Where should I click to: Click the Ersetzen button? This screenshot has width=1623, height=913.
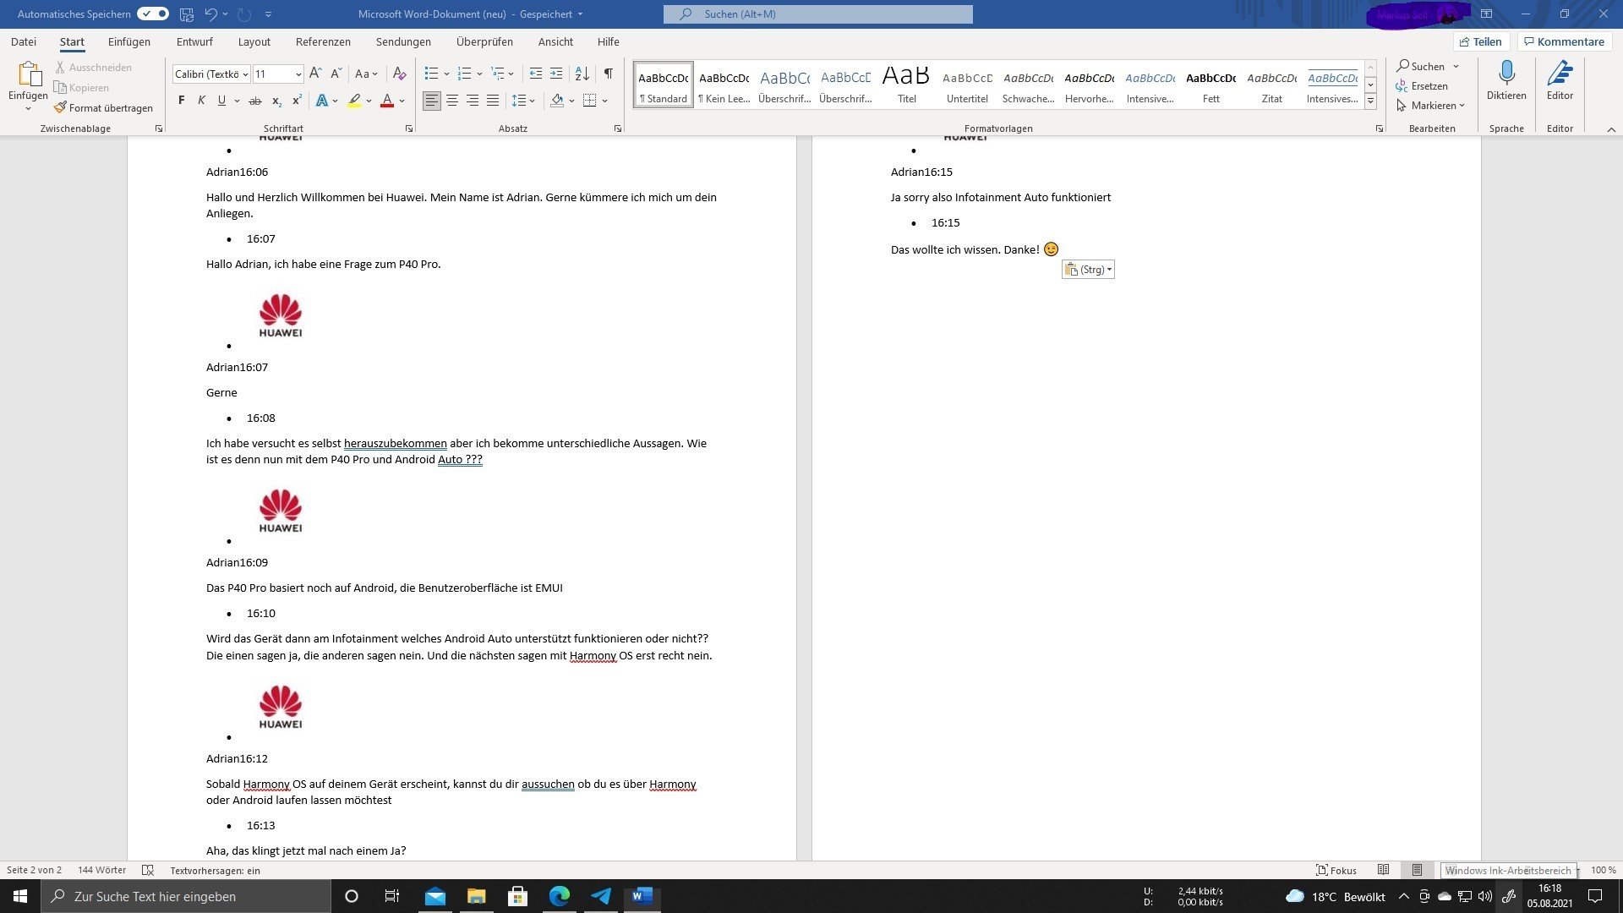1422,86
